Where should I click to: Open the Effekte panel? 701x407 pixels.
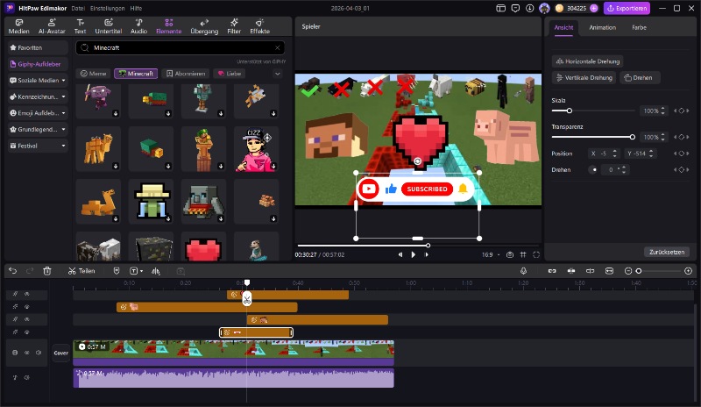(x=259, y=26)
